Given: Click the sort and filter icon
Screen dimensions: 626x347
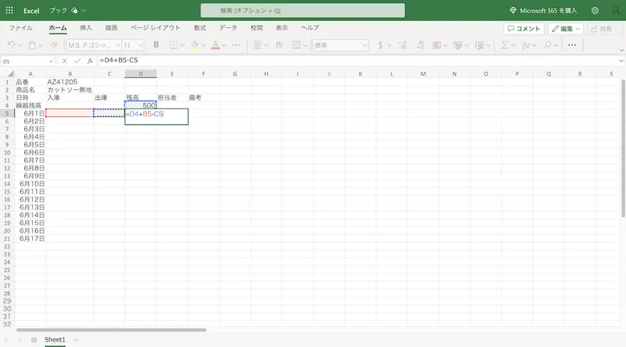Looking at the screenshot, I should pos(526,45).
